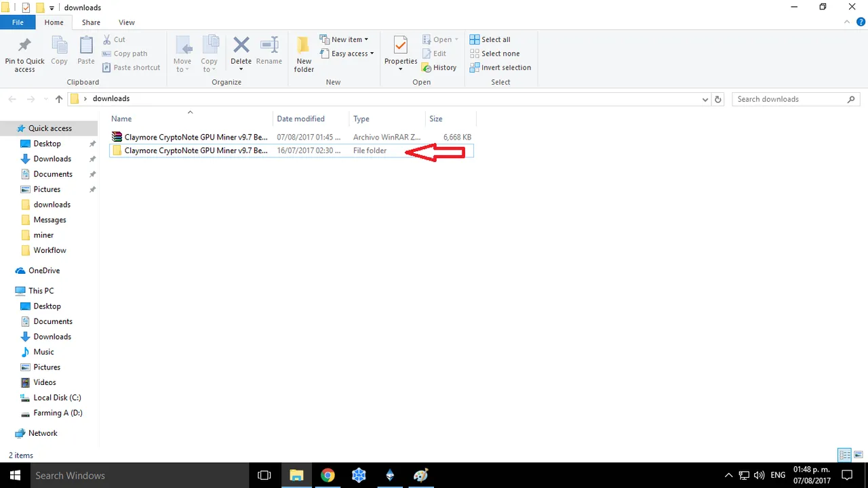Open the File menu tab
This screenshot has width=868, height=488.
18,22
